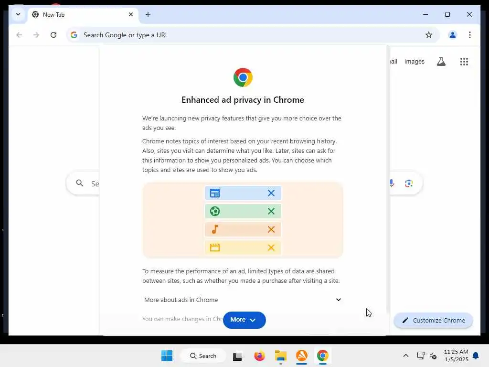Viewport: 489px width, 367px height.
Task: Open the network status tray icon
Action: 421,356
